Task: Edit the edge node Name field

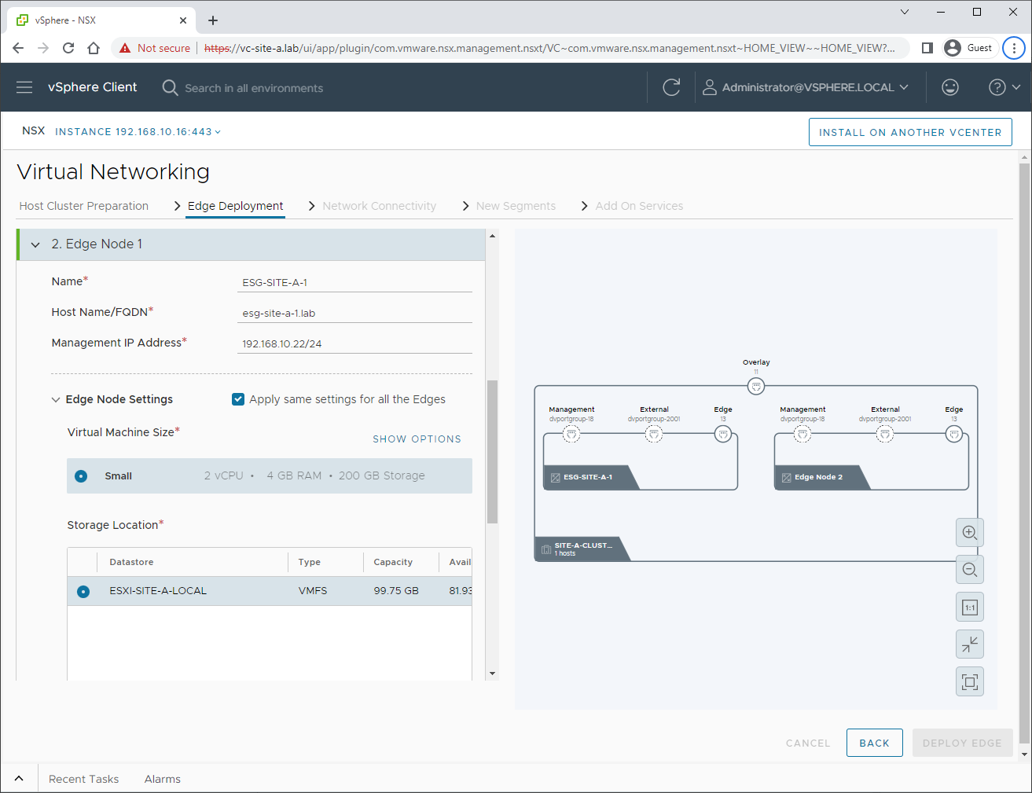Action: (354, 282)
